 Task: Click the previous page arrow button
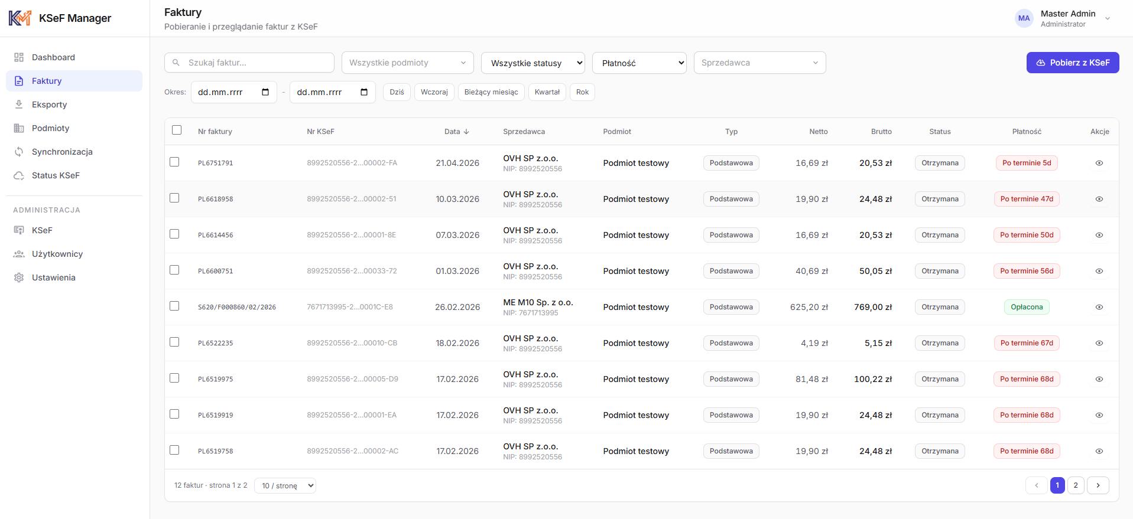[1036, 485]
